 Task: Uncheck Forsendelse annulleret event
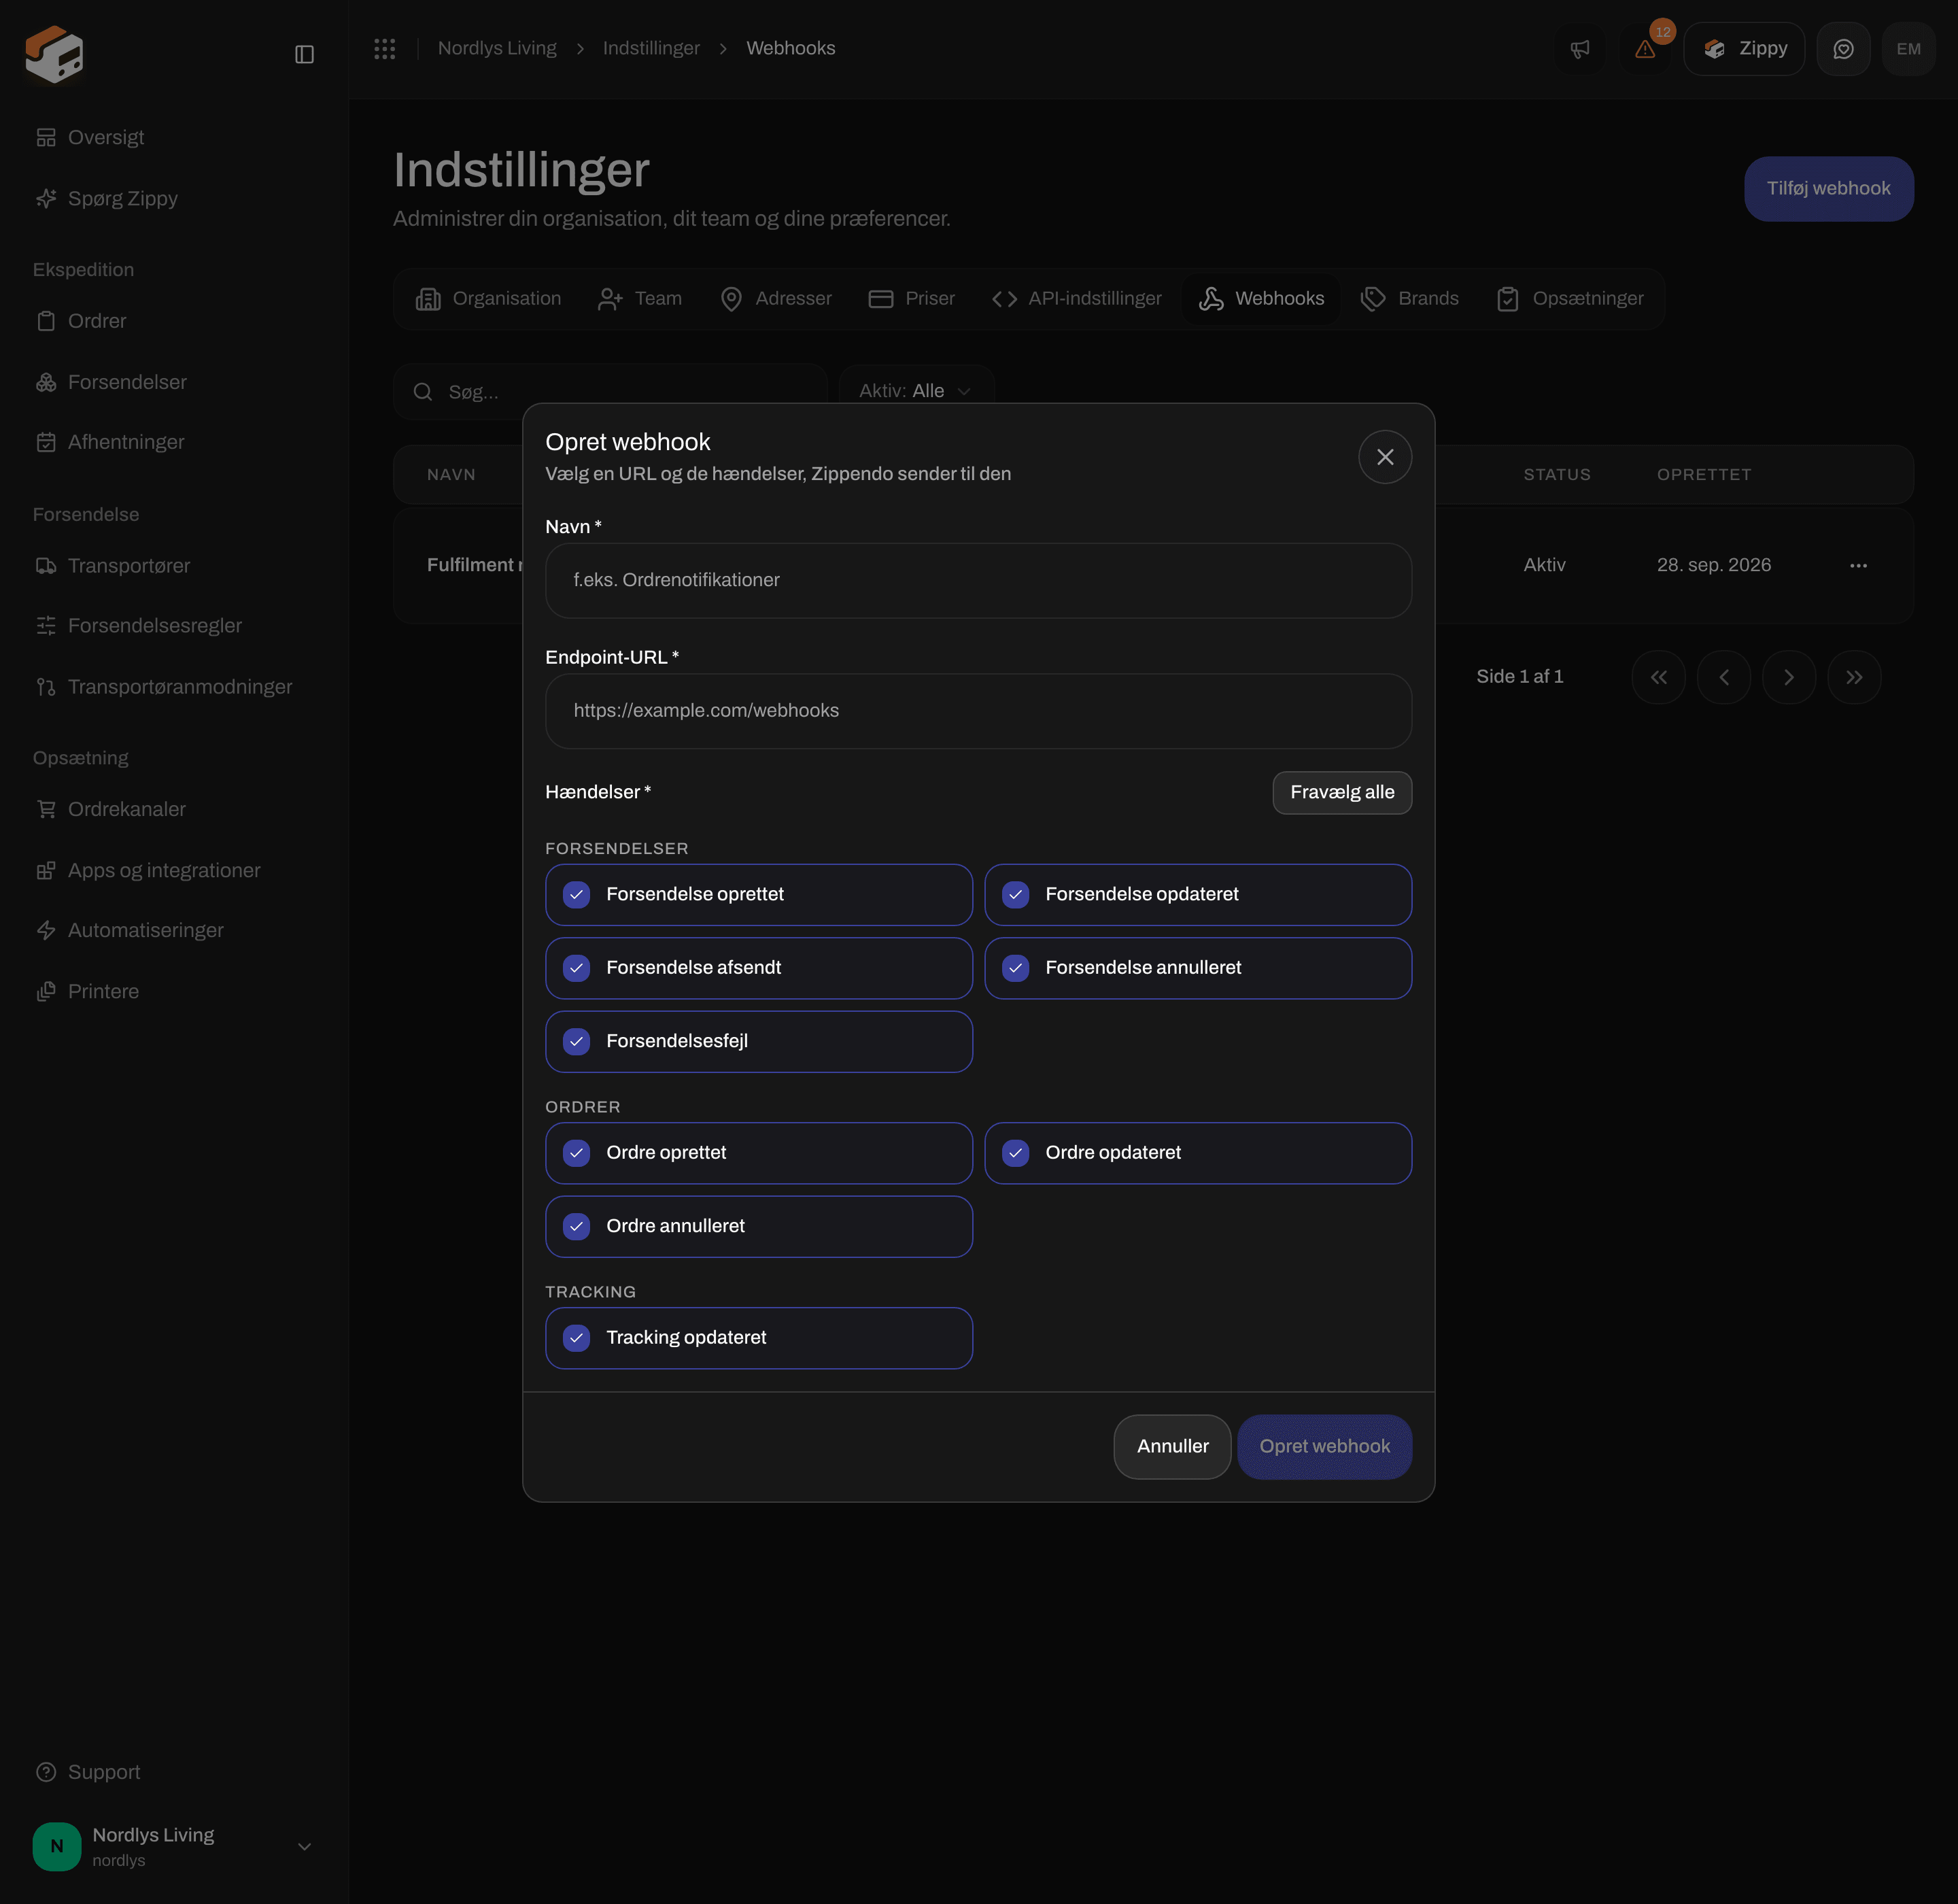pyautogui.click(x=1198, y=968)
